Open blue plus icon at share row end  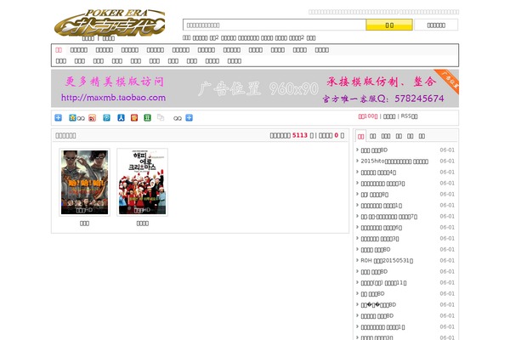(x=189, y=118)
